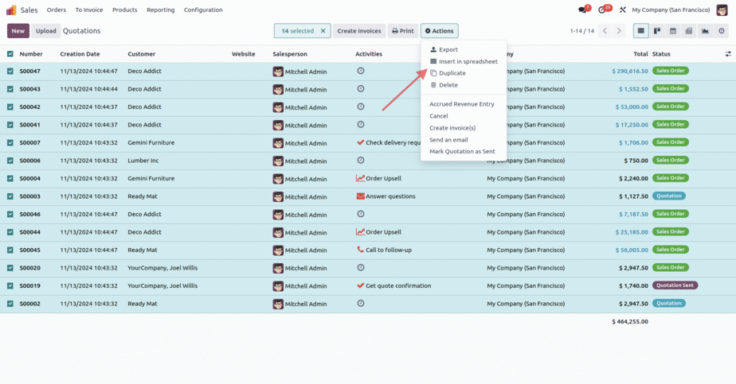The height and width of the screenshot is (384, 736).
Task: Open the Activity view
Action: pyautogui.click(x=722, y=31)
